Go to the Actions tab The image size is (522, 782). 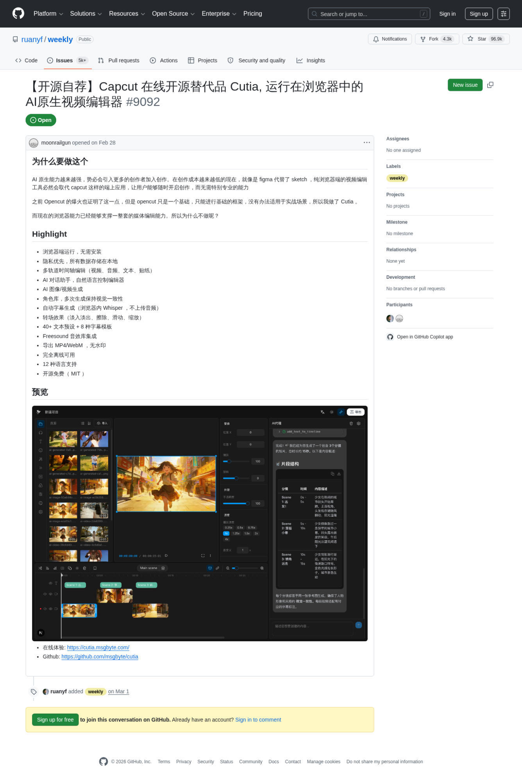coord(164,61)
